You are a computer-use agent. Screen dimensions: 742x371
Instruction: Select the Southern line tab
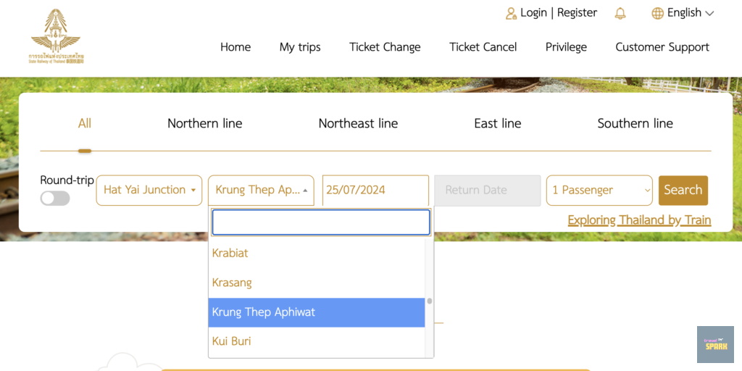635,123
